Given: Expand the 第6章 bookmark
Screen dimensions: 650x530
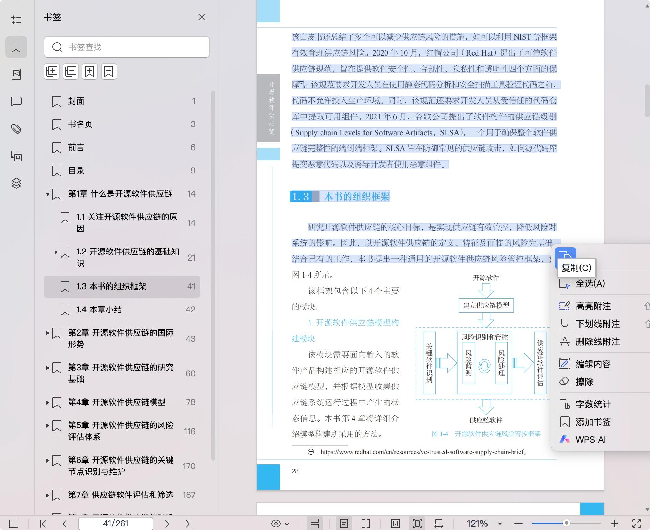Looking at the screenshot, I should click(48, 461).
